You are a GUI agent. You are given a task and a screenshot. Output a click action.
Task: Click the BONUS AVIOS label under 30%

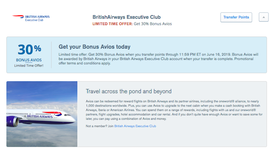click(29, 60)
